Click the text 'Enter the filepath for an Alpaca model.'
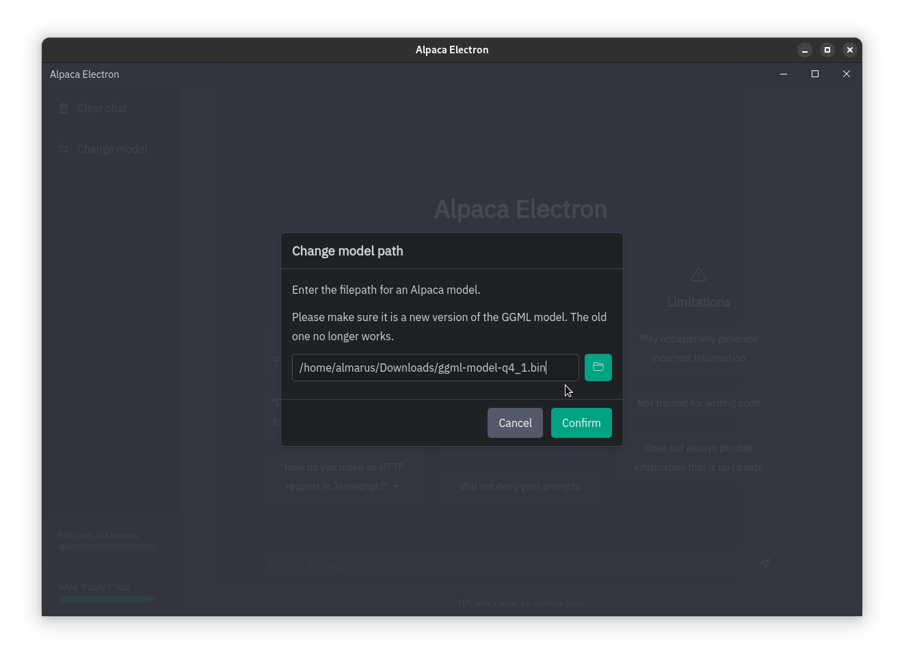 386,290
